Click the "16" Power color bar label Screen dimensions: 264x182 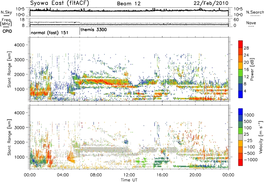[246, 70]
